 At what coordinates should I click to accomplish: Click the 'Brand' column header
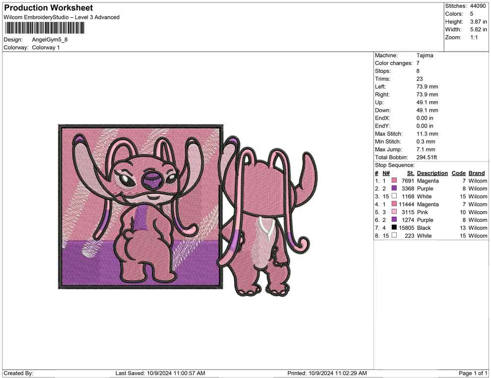[477, 173]
